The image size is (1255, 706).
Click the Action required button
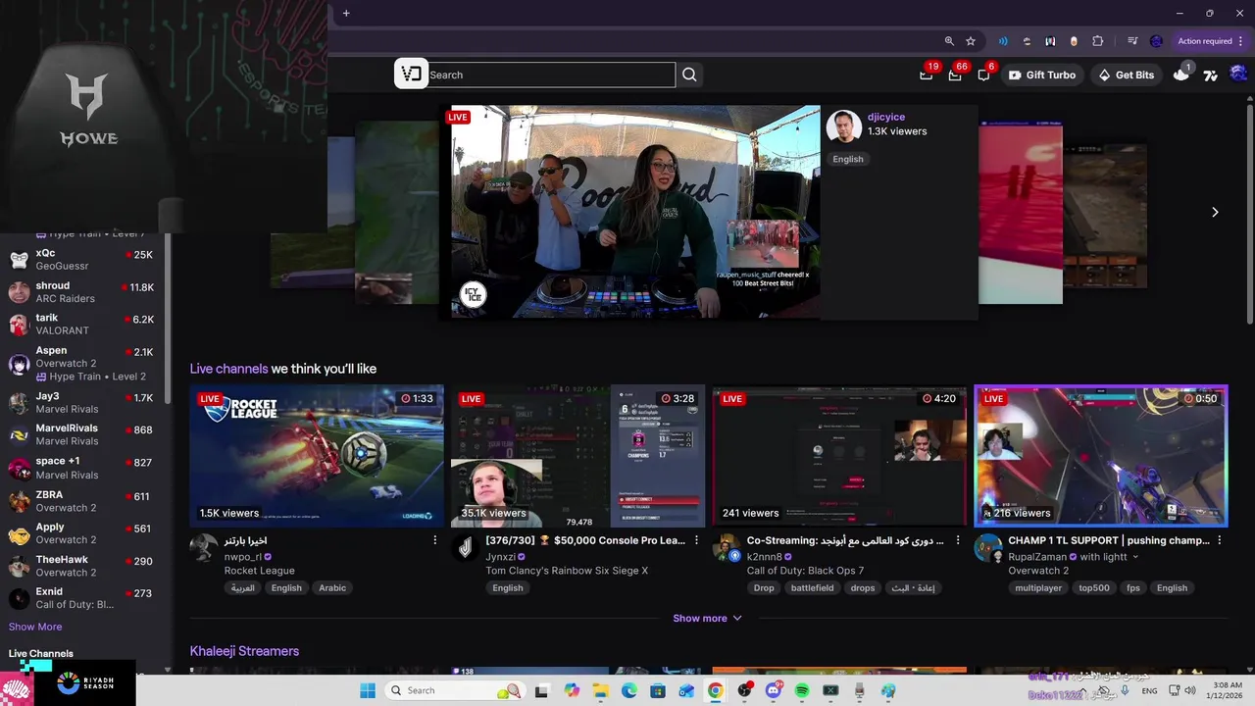pyautogui.click(x=1204, y=41)
